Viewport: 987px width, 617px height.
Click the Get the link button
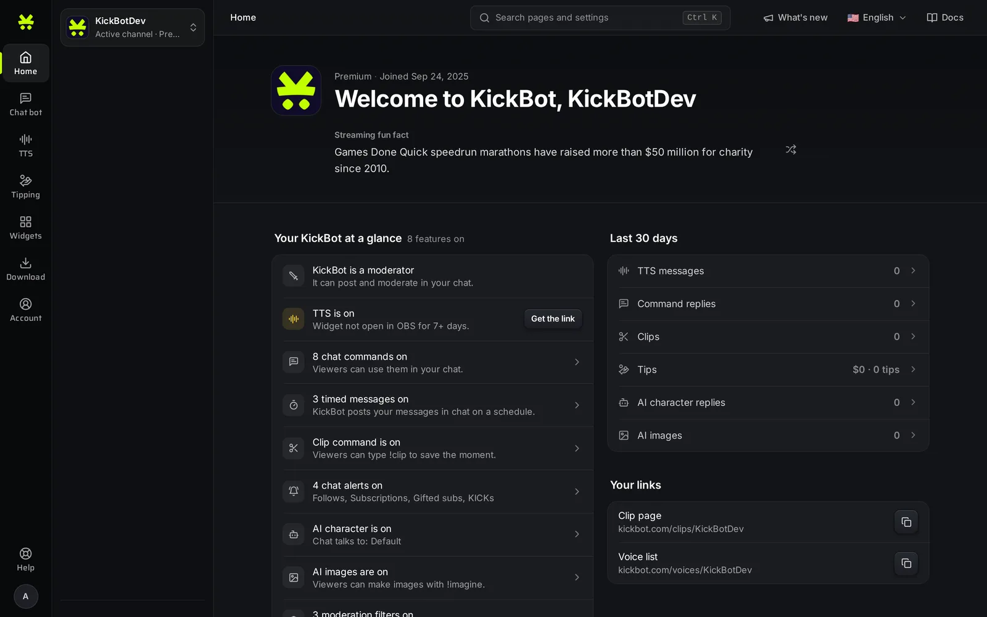(553, 319)
